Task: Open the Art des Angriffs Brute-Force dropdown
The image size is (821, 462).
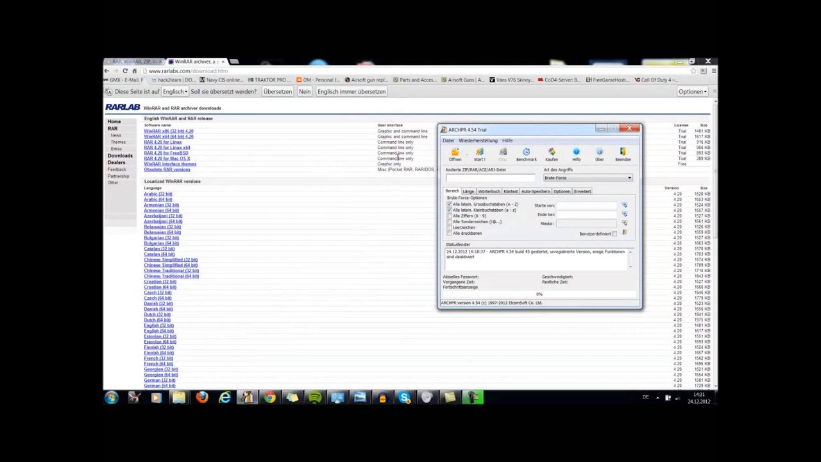Action: [x=588, y=178]
